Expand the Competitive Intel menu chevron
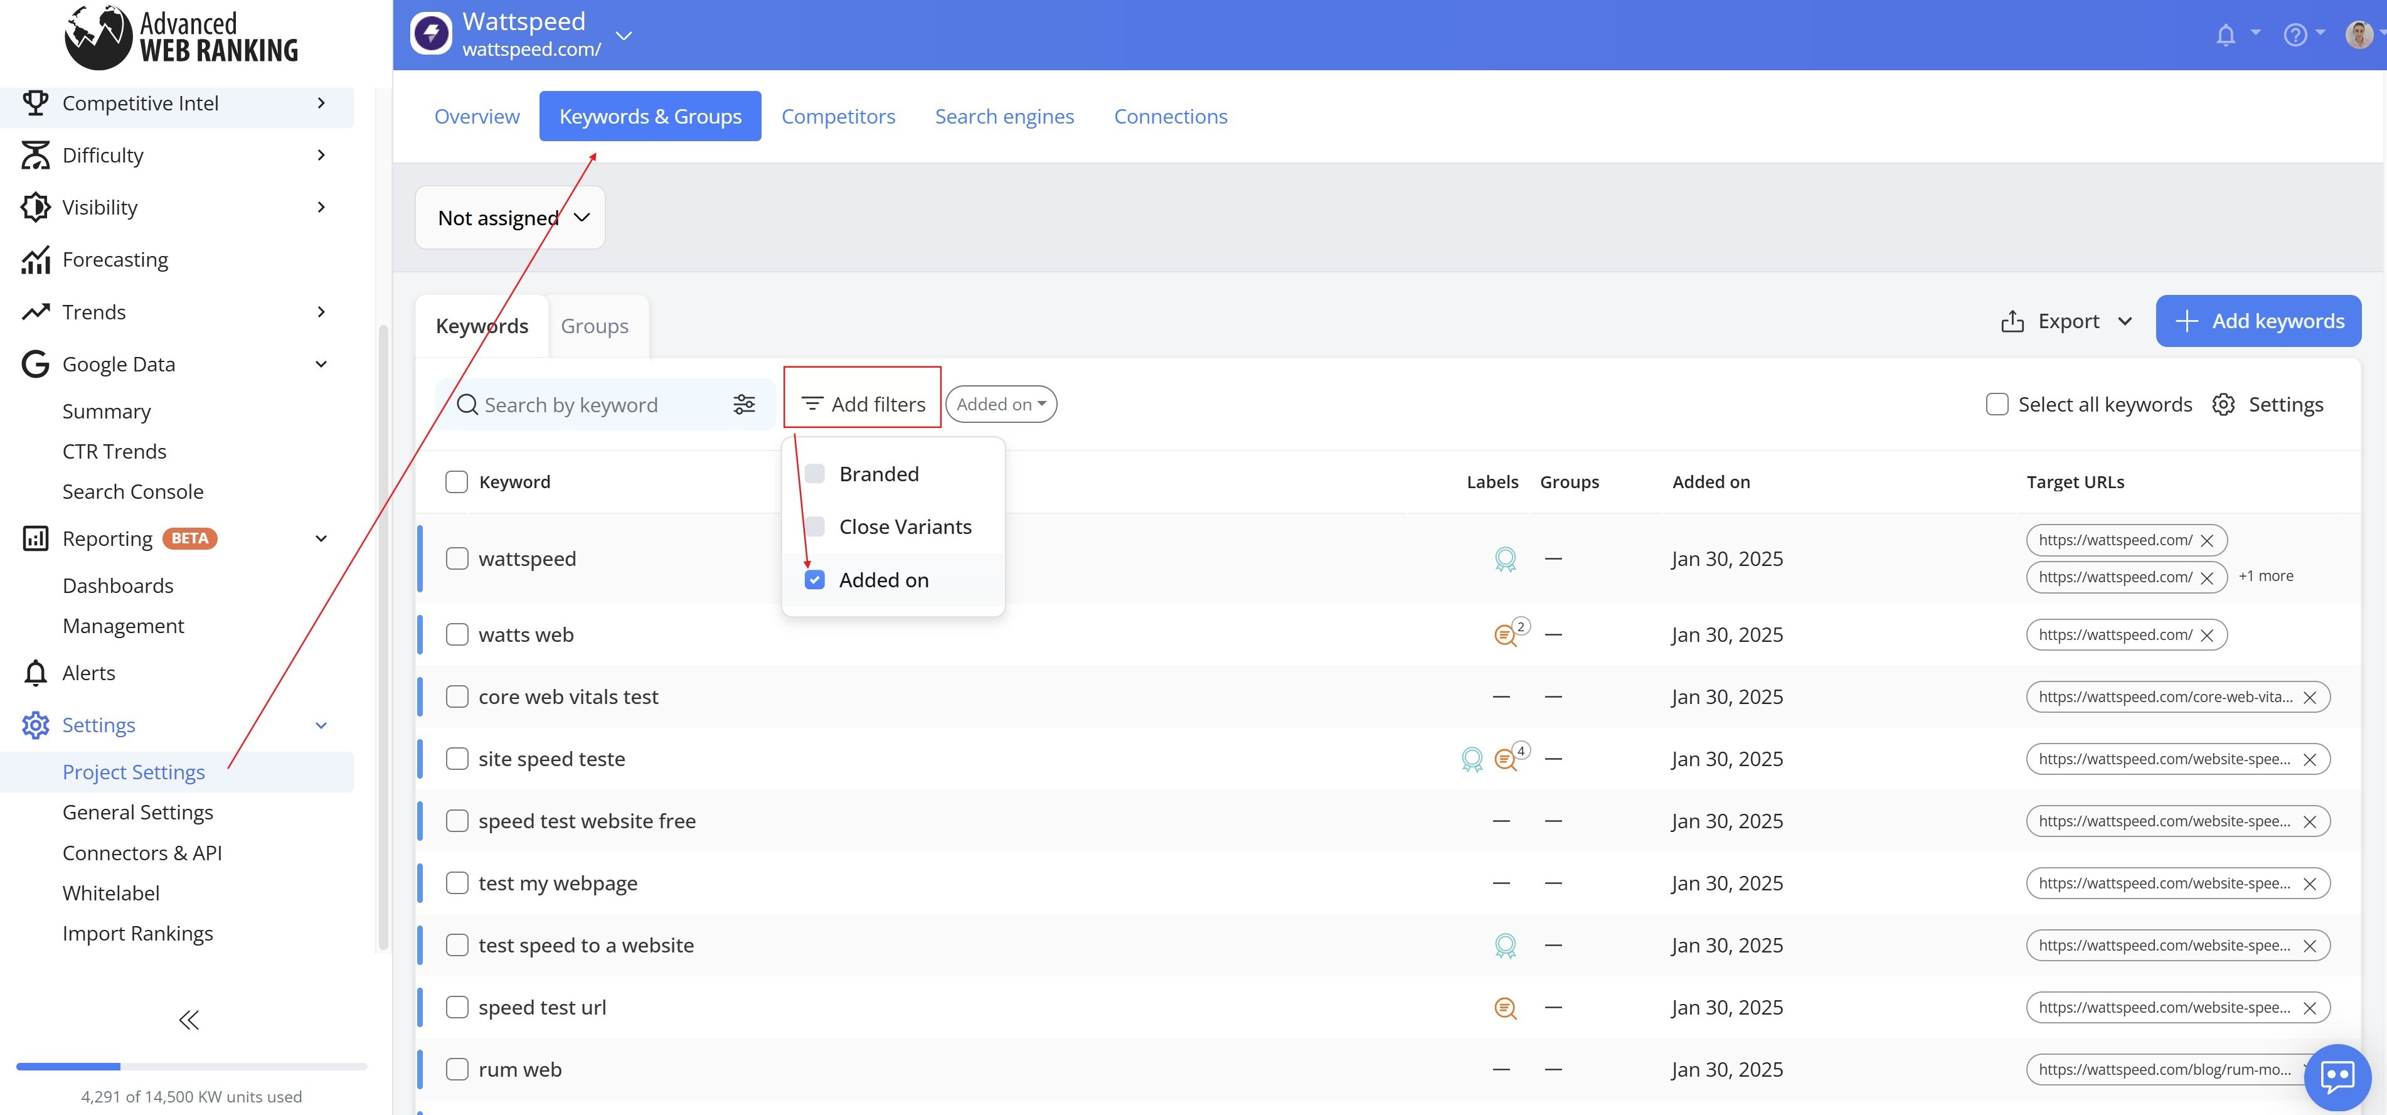 pos(321,103)
